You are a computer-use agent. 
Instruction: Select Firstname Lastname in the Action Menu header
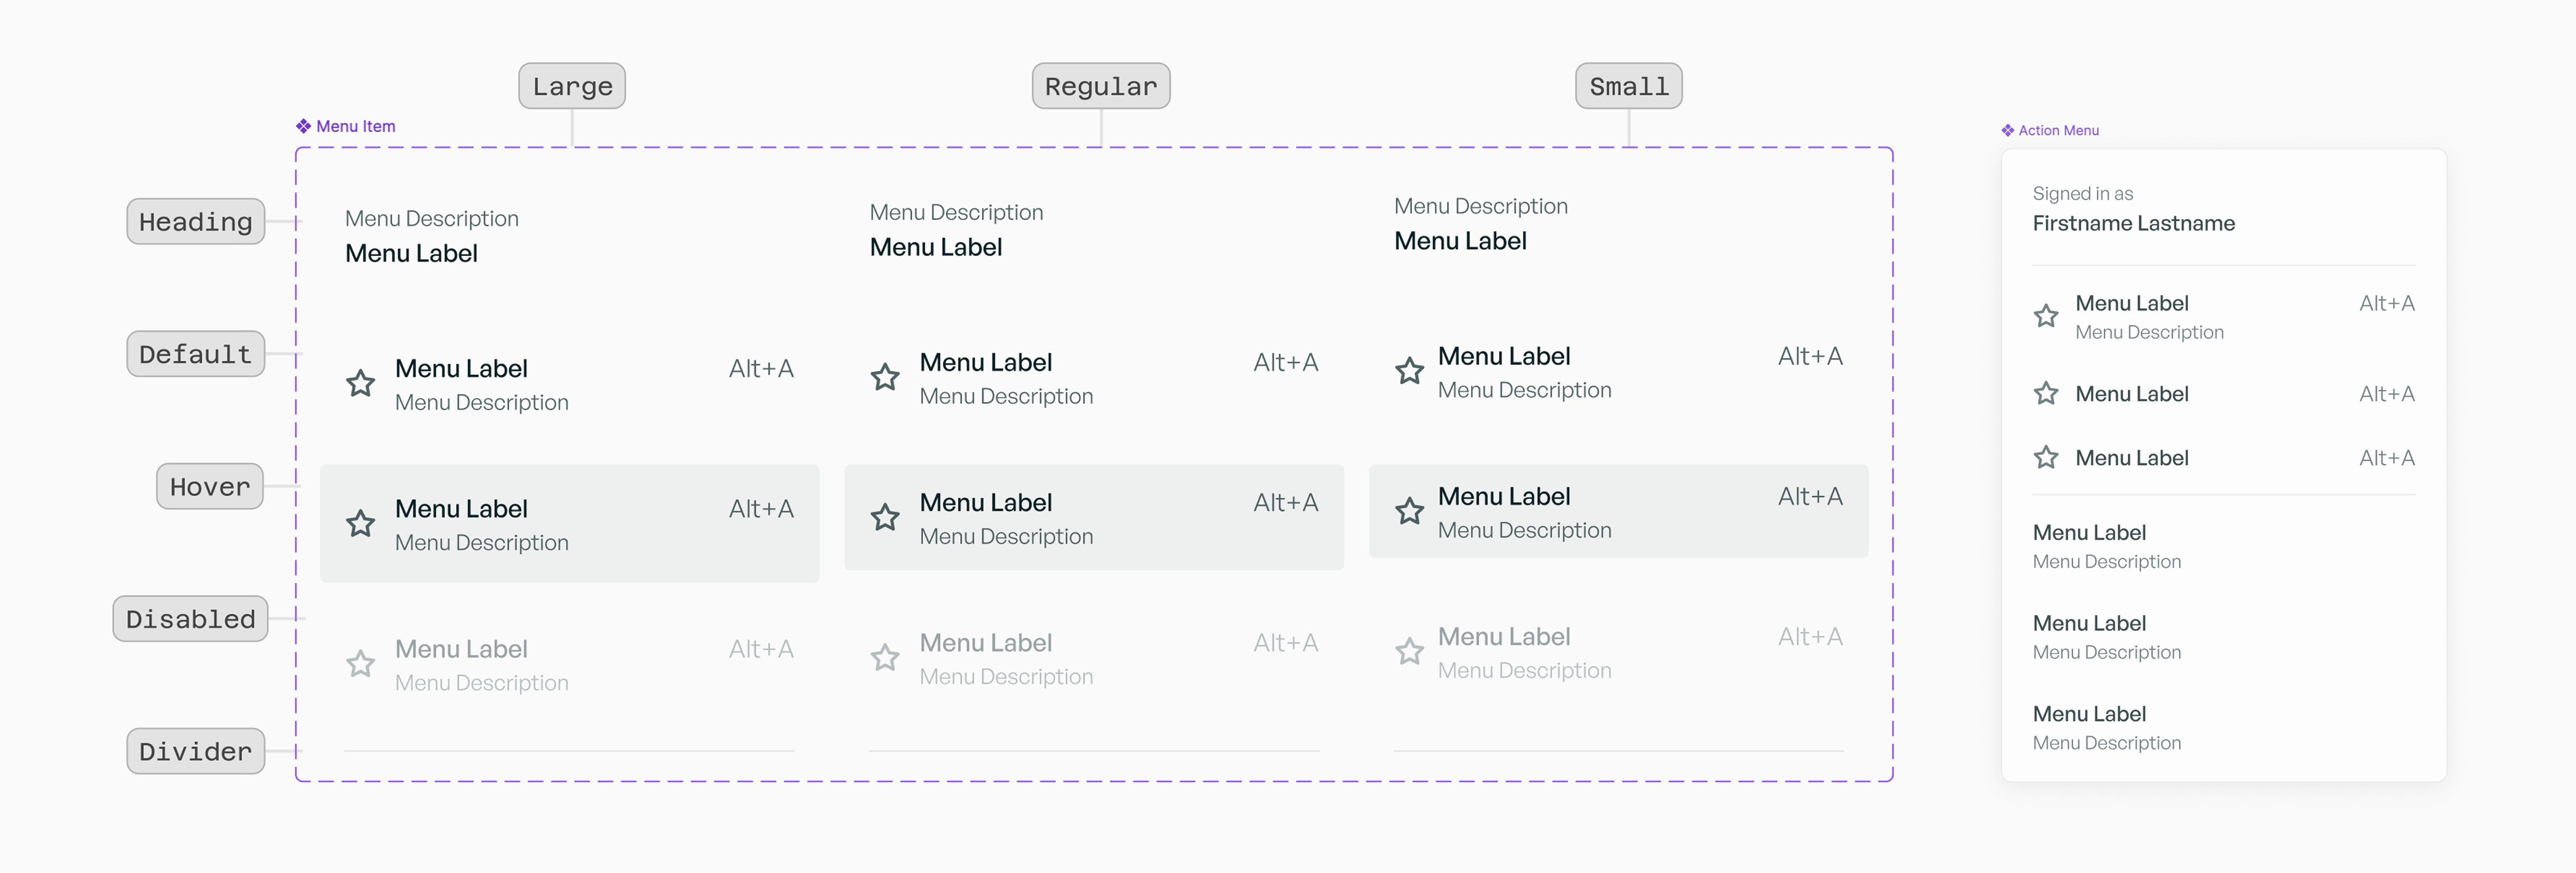tap(2133, 223)
